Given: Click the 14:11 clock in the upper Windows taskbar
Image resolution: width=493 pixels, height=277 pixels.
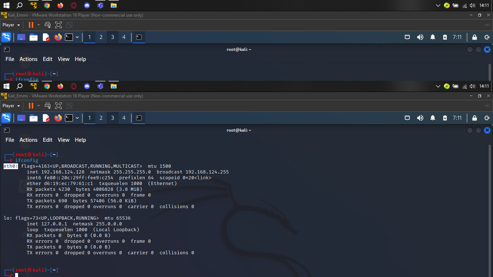Looking at the screenshot, I should coord(484,5).
